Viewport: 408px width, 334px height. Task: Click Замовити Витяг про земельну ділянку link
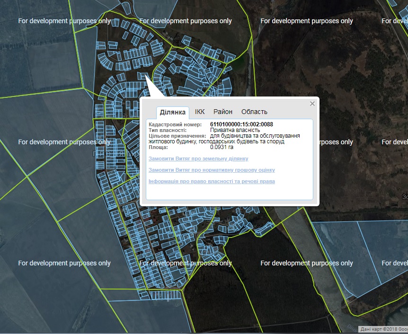pos(198,158)
